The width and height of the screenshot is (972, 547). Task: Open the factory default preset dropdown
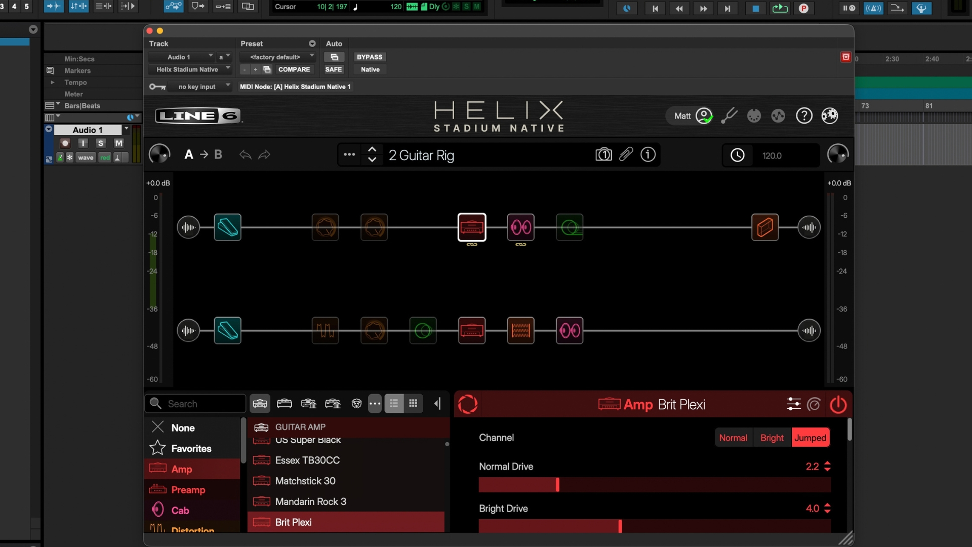(x=277, y=57)
